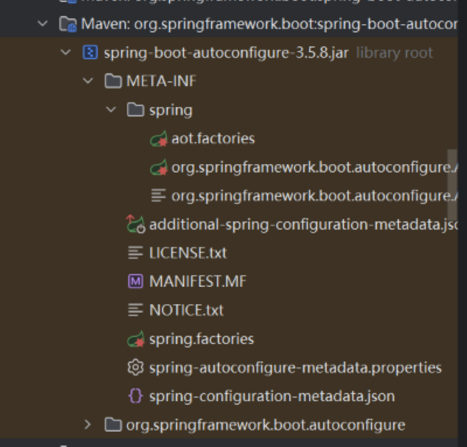Select the org.springframework.boot.autoconfigure package name
The height and width of the screenshot is (447, 467).
pos(266,425)
